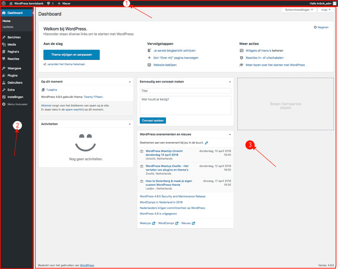Click the 'Wat houdt je bezig?' text area
Viewport: 338px width, 269px height.
pos(185,106)
